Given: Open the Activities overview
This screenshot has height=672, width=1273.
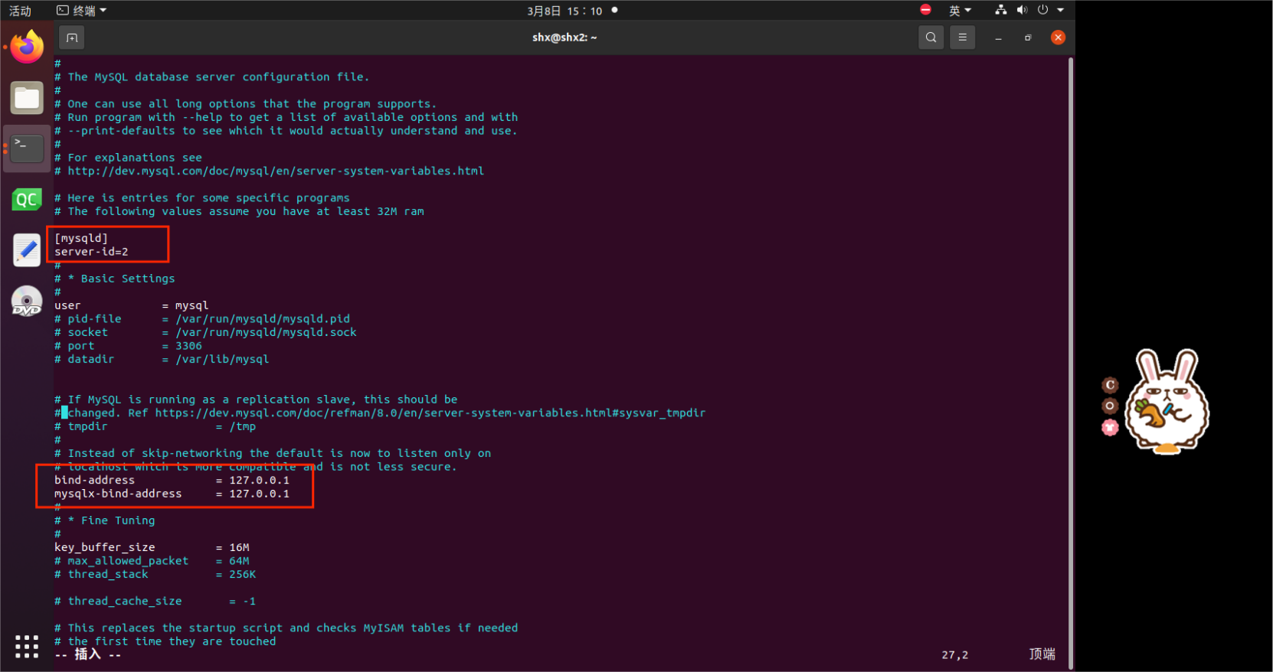Looking at the screenshot, I should 21,11.
